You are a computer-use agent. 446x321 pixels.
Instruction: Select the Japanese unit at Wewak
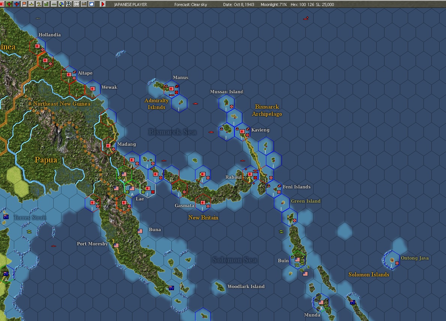point(92,89)
